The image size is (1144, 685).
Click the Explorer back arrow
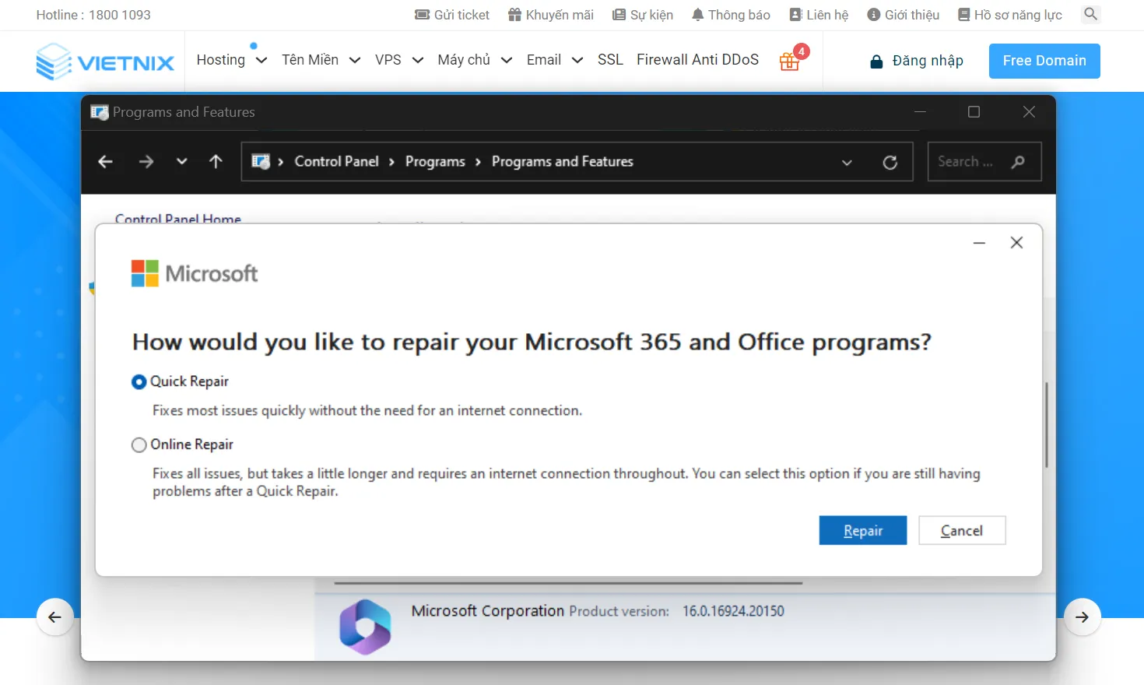[x=106, y=162]
